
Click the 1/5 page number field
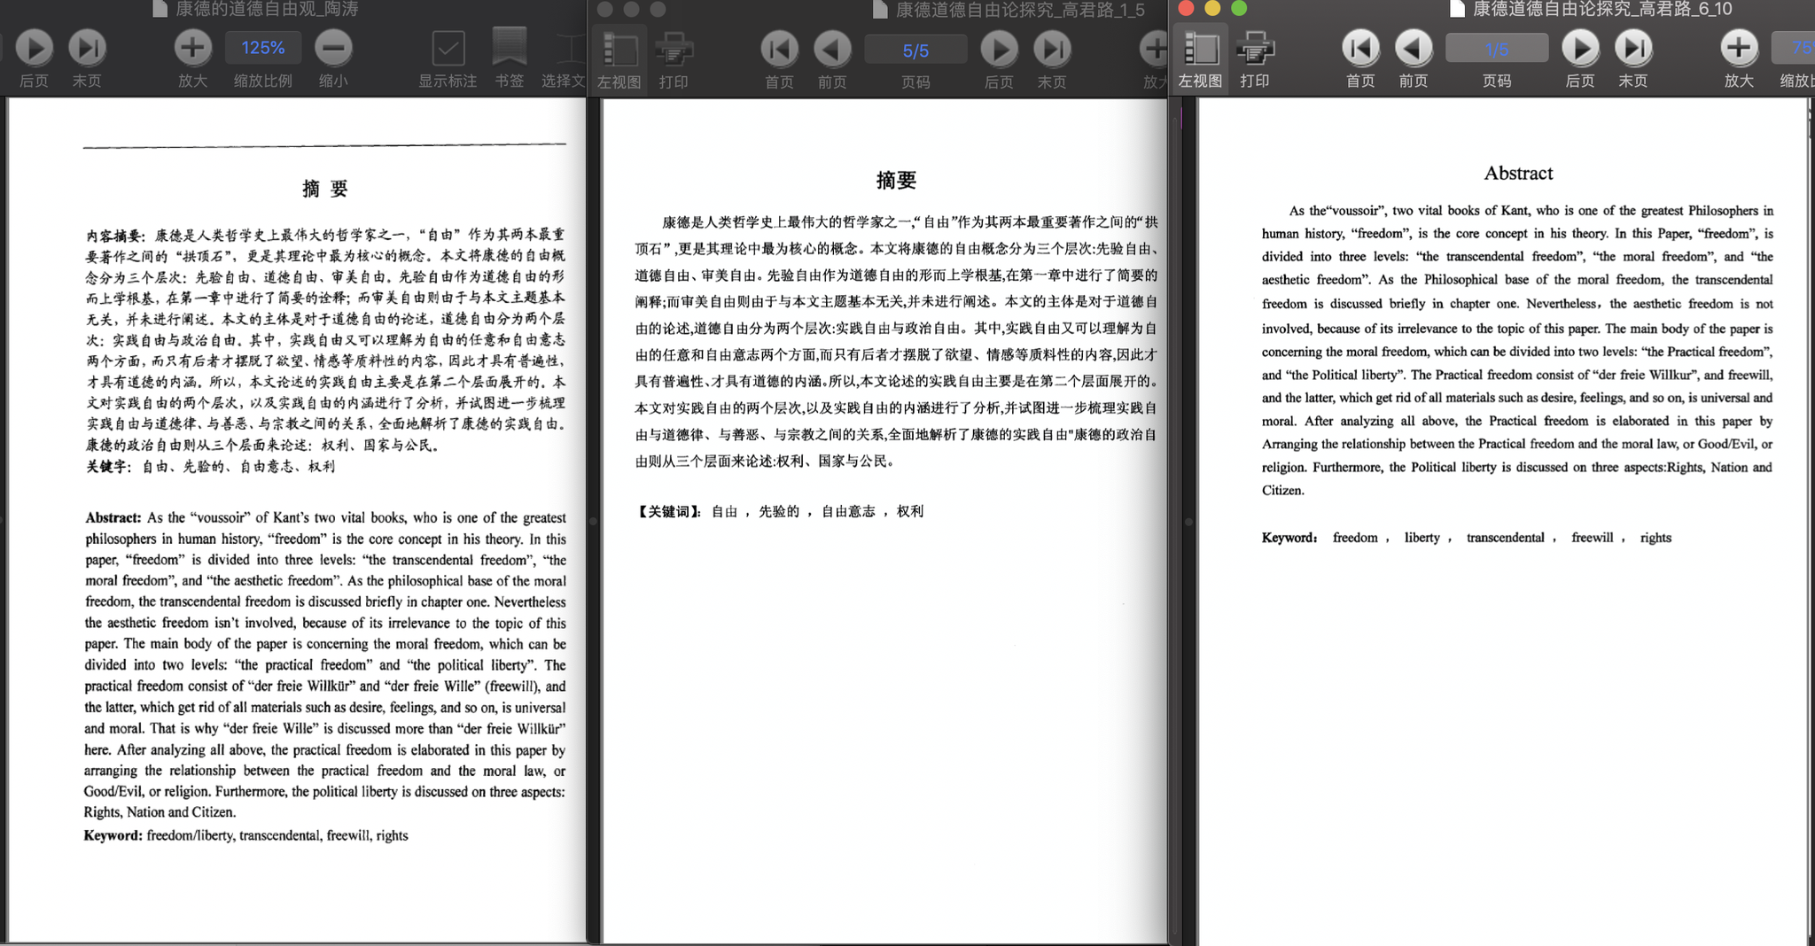pos(1497,49)
